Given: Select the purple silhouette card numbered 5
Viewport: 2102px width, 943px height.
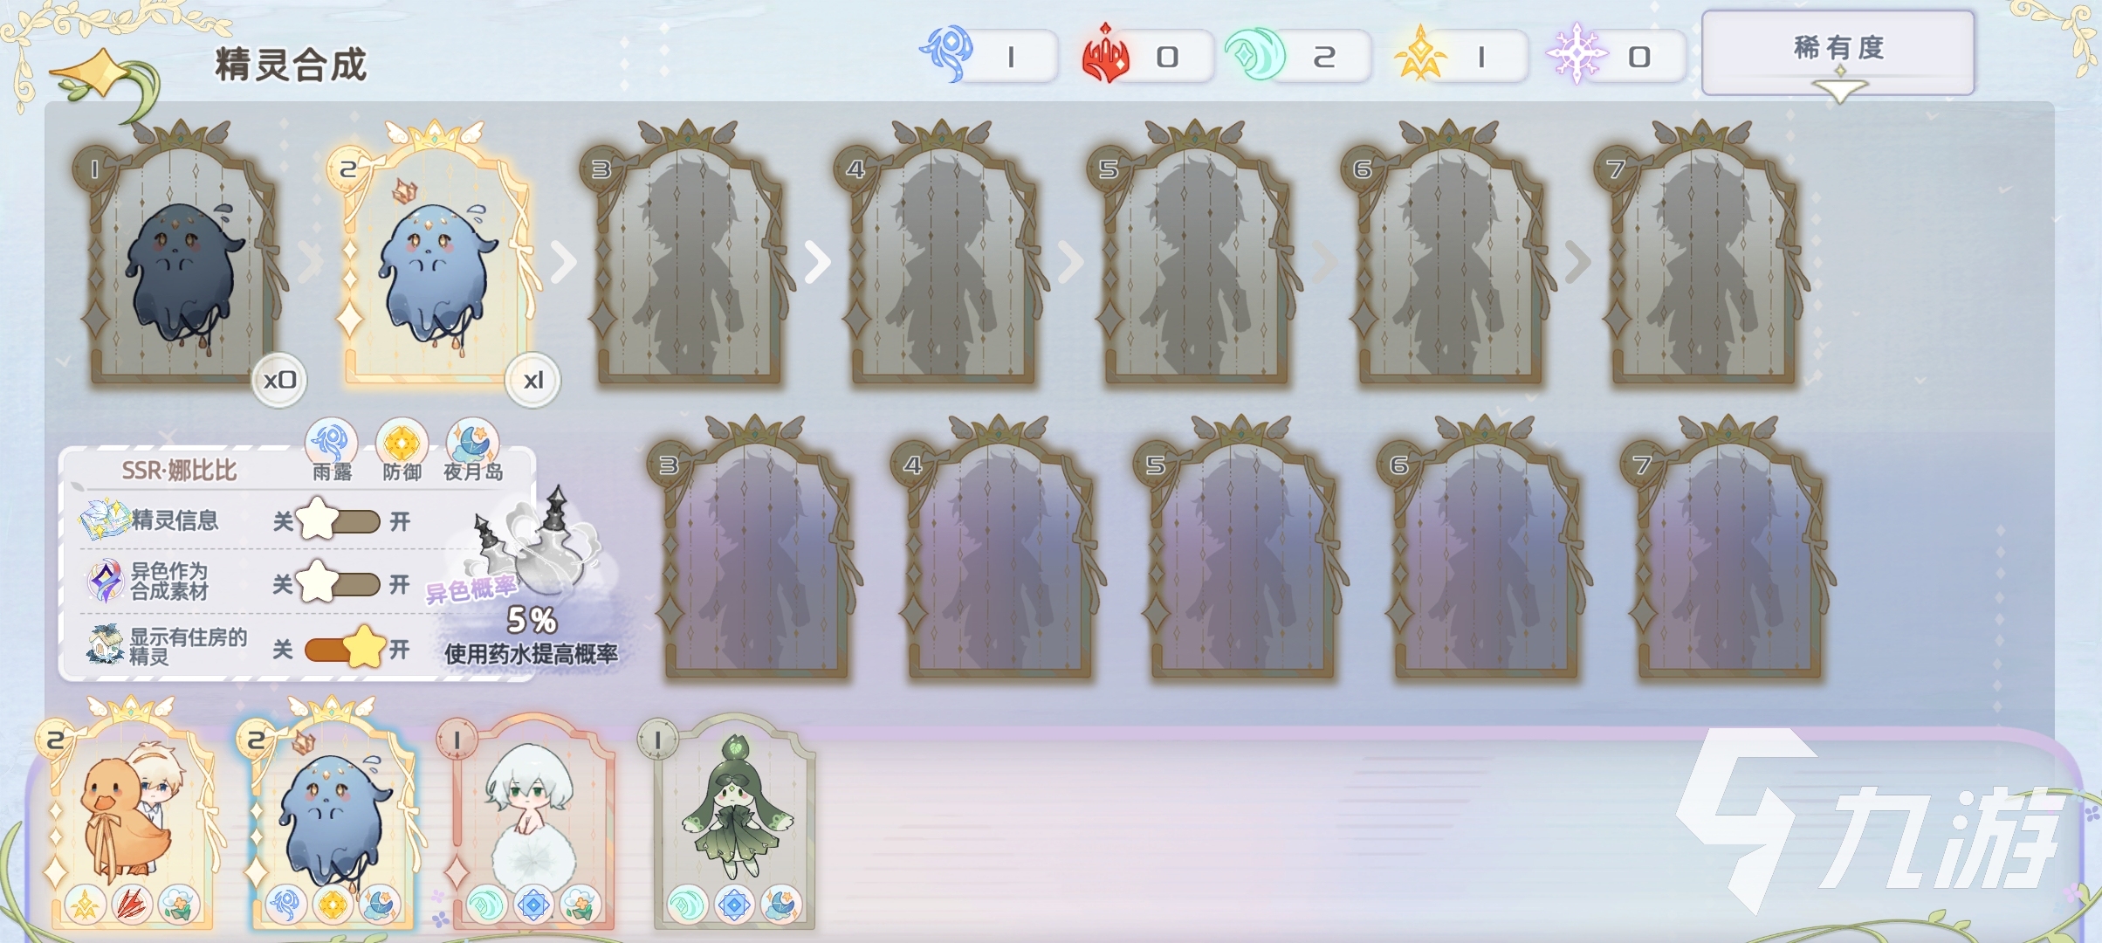Looking at the screenshot, I should click(x=1242, y=550).
